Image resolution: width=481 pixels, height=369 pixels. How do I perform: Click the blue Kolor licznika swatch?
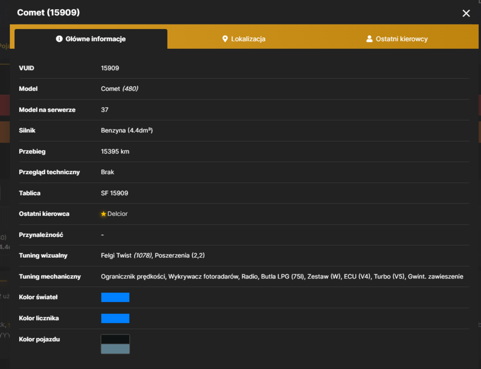pyautogui.click(x=115, y=318)
